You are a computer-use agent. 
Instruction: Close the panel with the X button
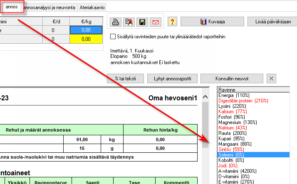click(x=271, y=78)
